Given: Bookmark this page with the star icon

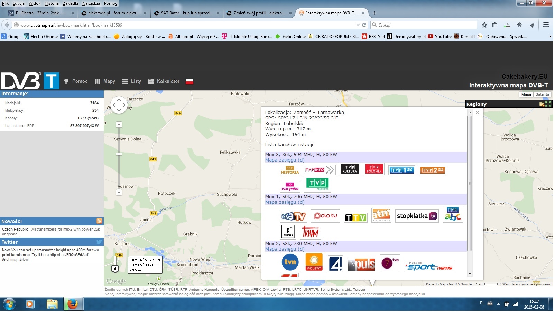Looking at the screenshot, I should [485, 25].
